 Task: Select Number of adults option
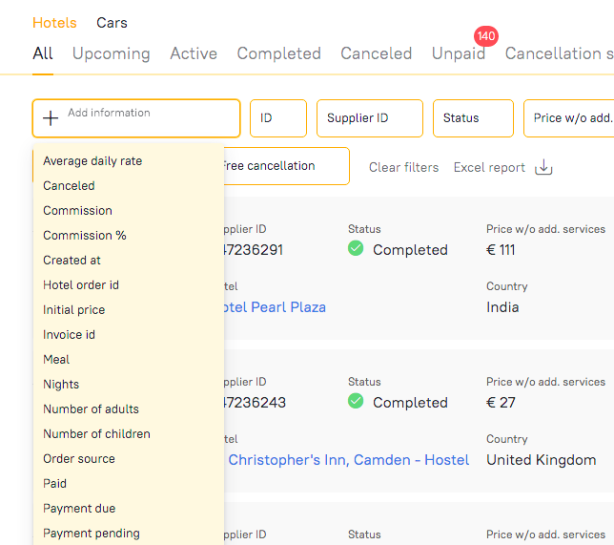tap(91, 409)
